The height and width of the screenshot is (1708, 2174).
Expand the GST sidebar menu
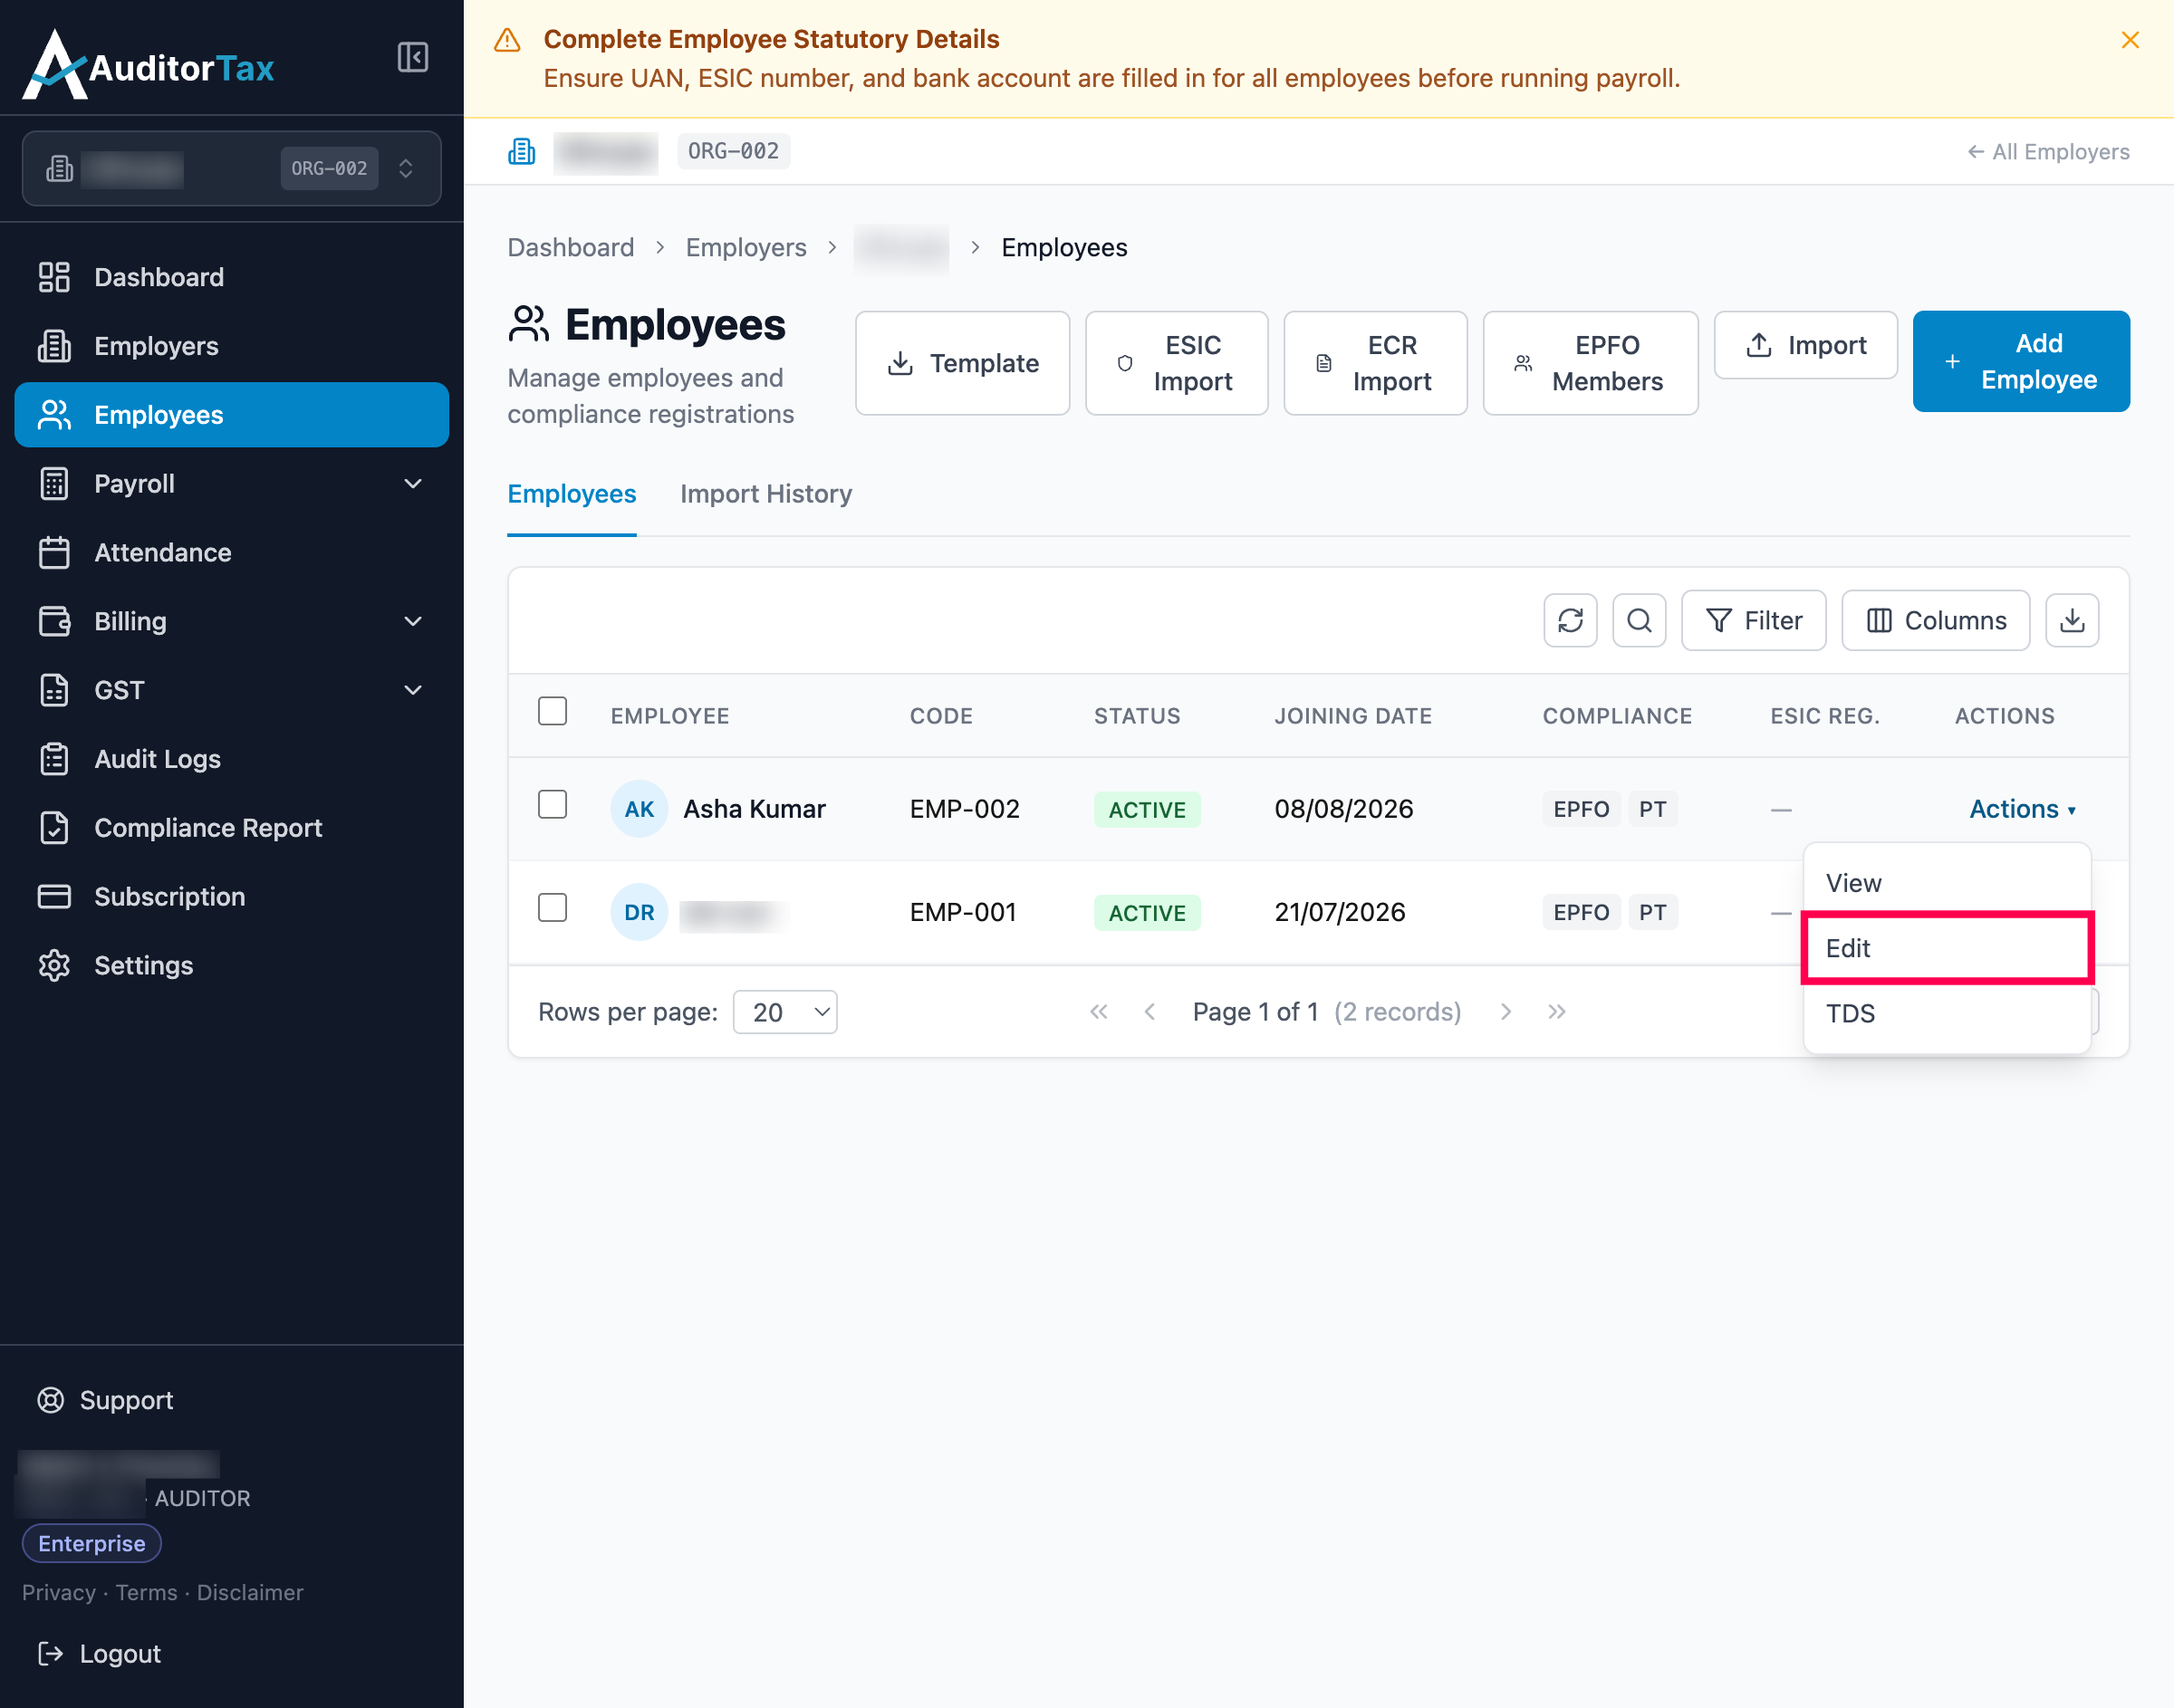click(x=232, y=690)
